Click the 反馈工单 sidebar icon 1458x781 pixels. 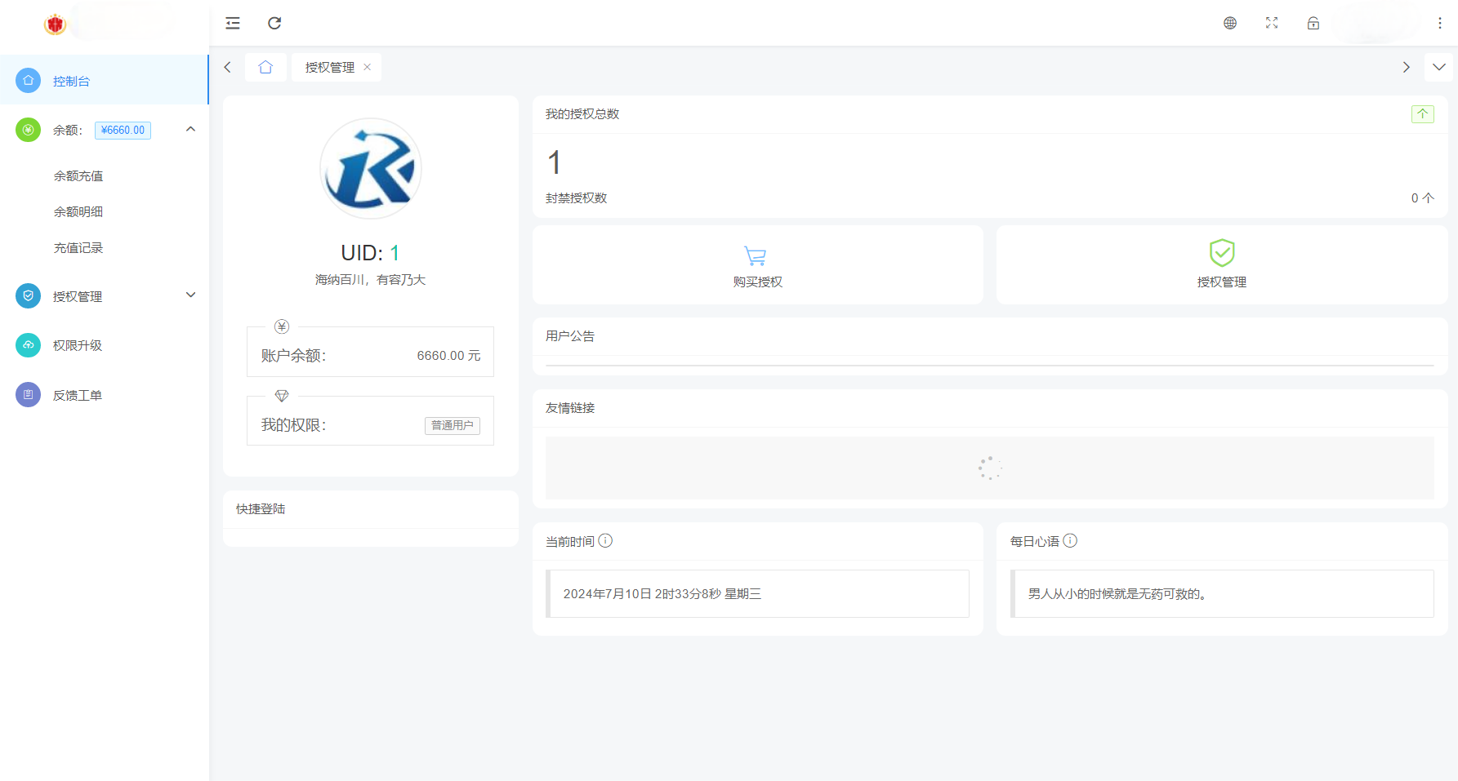pyautogui.click(x=28, y=394)
